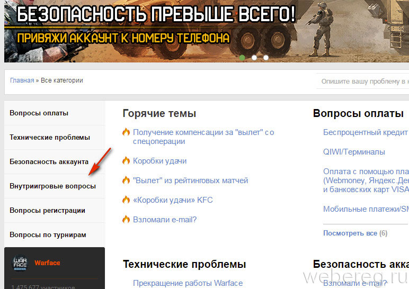Screen dimensions: 409x289
Task: Open Вопросы оплаты in the sidebar menu
Action: [x=55, y=113]
